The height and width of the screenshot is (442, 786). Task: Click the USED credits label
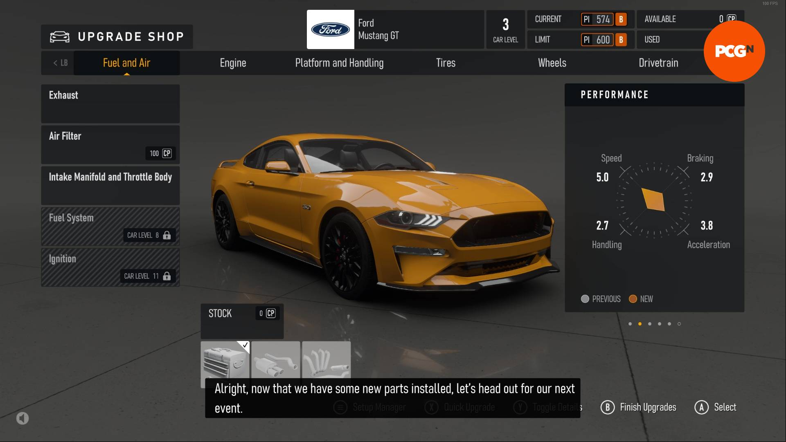pos(652,40)
